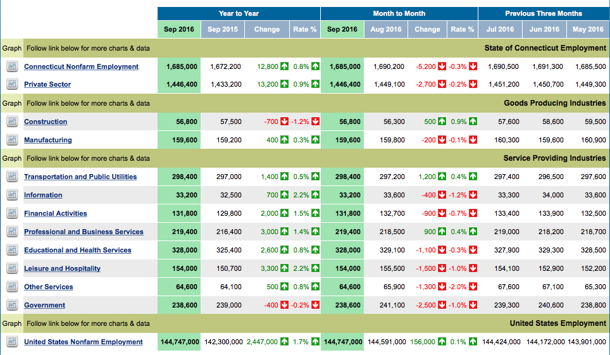Open Professional and Business Services link
Image resolution: width=610 pixels, height=355 pixels.
click(84, 232)
